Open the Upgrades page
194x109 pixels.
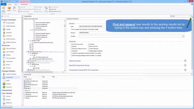point(7,32)
